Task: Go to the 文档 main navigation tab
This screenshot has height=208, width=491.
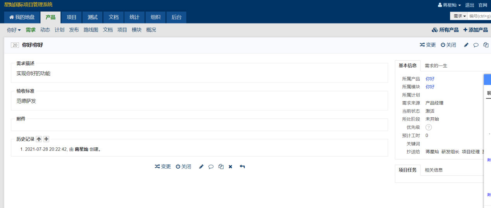Action: click(x=114, y=17)
